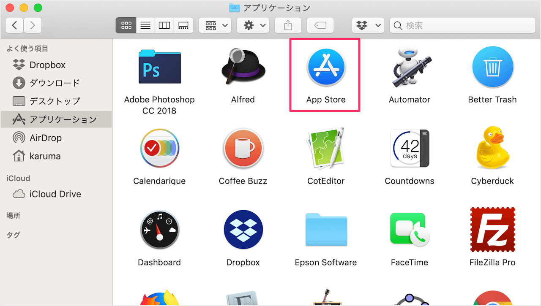541x306 pixels.
Task: Click the 検索 search field
Action: coord(462,25)
